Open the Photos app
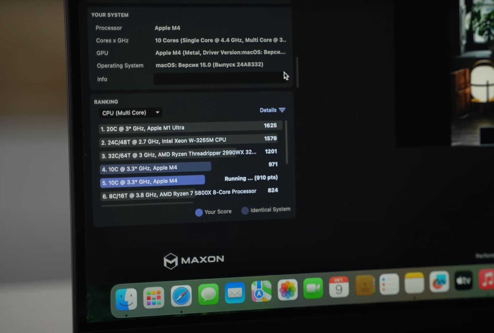494x333 pixels. (288, 289)
